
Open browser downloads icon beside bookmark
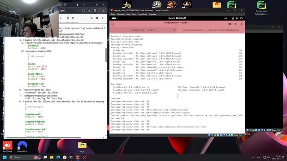(x=89, y=11)
